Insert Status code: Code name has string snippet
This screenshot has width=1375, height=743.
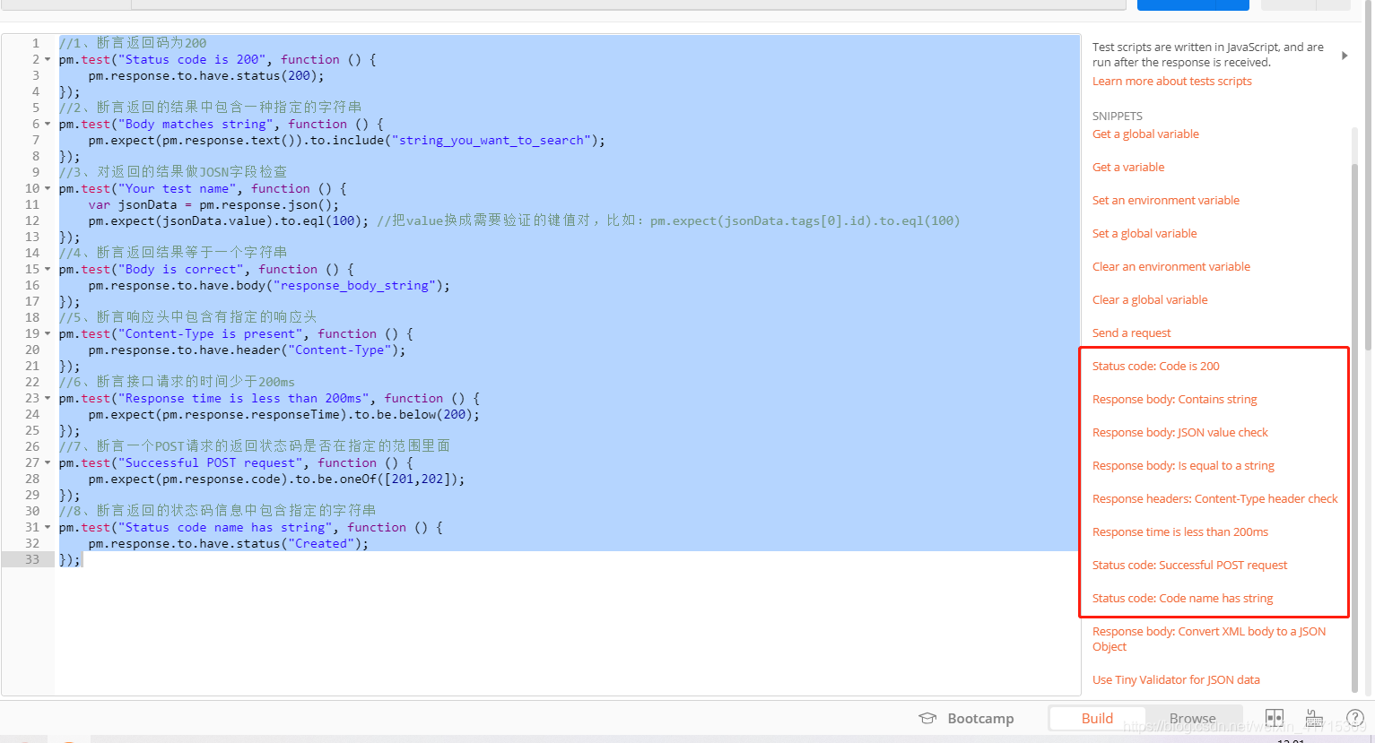(1183, 599)
